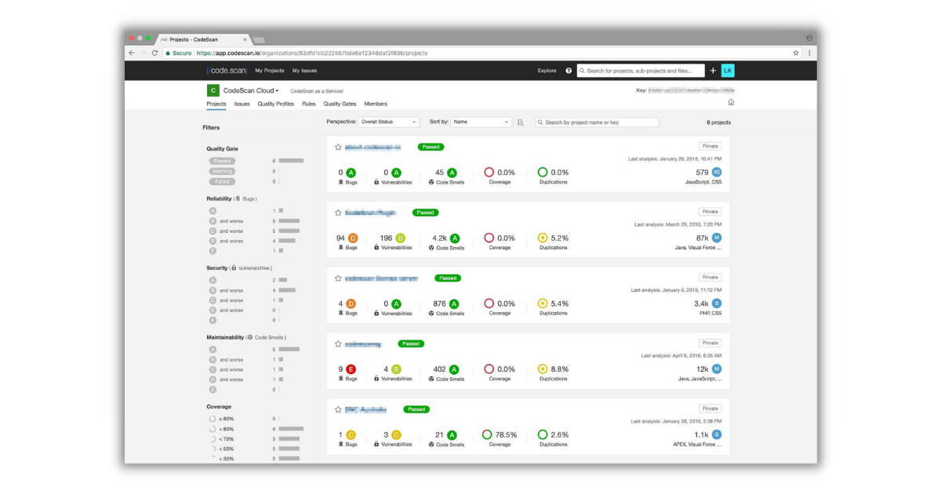Open the Sort by Name dropdown

(x=480, y=122)
